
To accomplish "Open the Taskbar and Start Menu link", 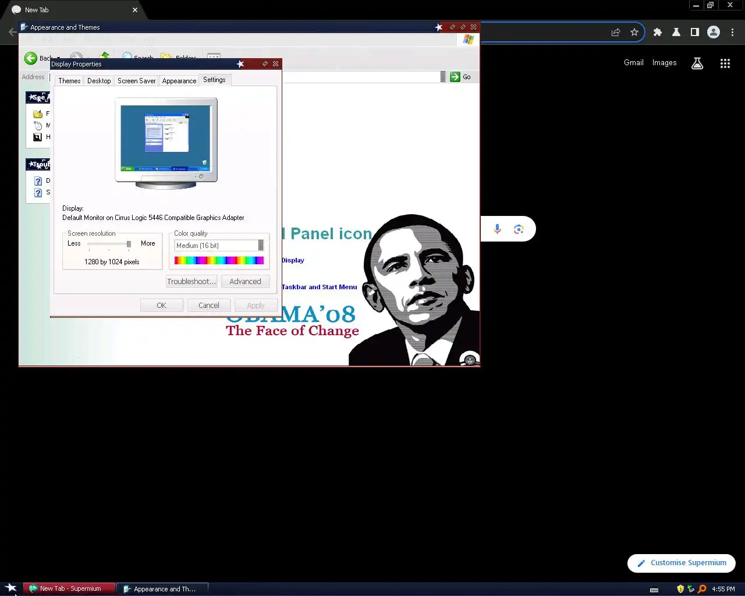I will coord(320,287).
